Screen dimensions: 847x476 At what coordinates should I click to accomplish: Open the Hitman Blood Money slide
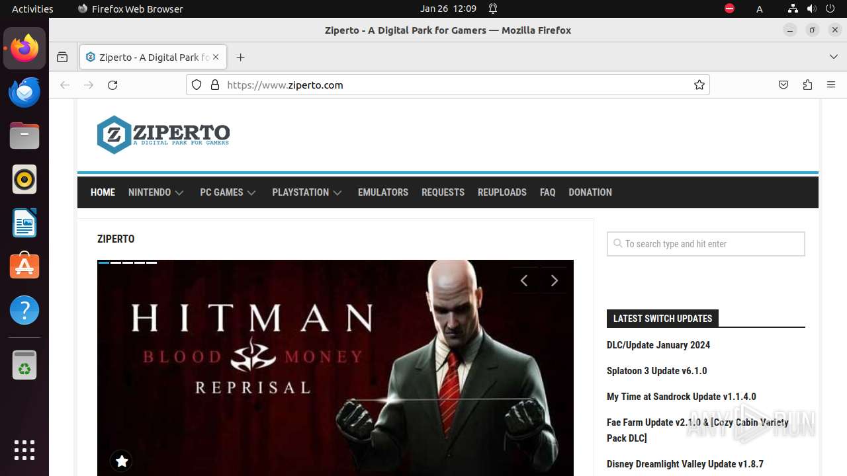click(x=335, y=368)
